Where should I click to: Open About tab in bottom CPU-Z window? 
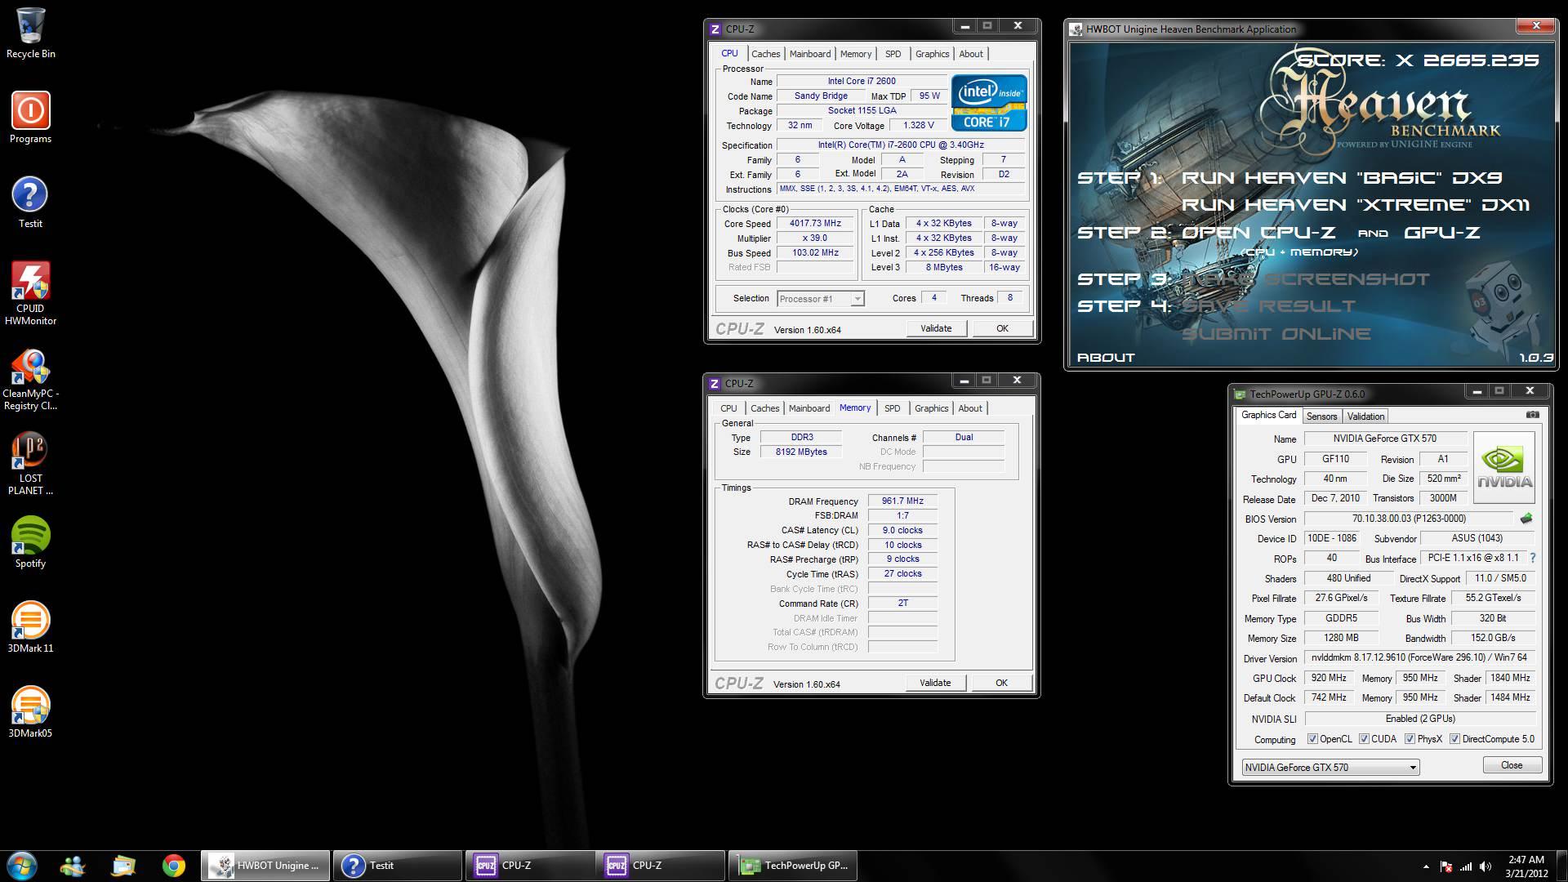tap(970, 408)
